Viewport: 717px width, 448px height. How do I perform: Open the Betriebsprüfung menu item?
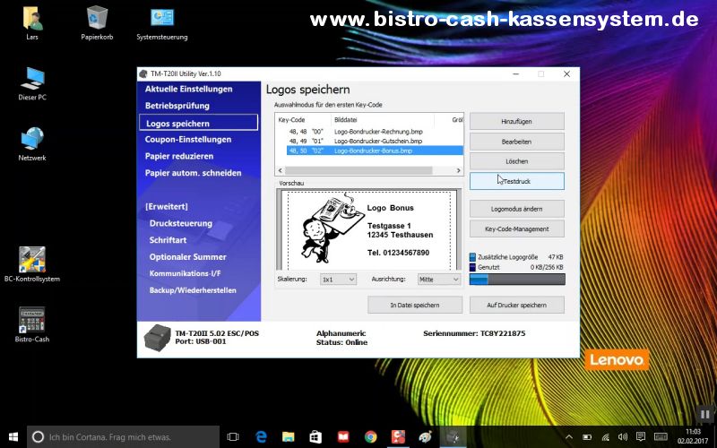(177, 106)
